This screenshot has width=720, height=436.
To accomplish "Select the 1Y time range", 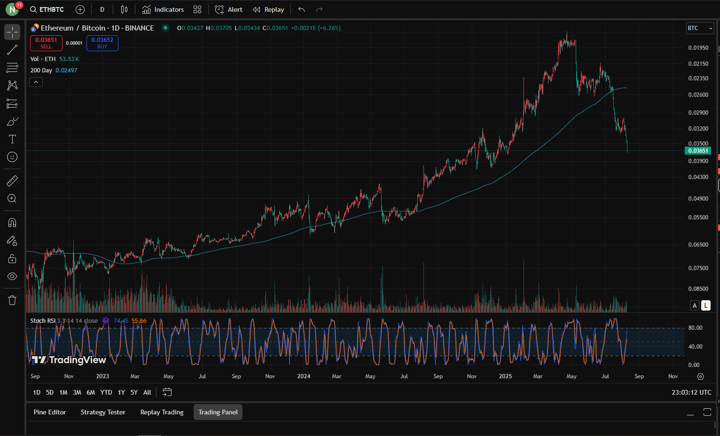I will pos(121,392).
